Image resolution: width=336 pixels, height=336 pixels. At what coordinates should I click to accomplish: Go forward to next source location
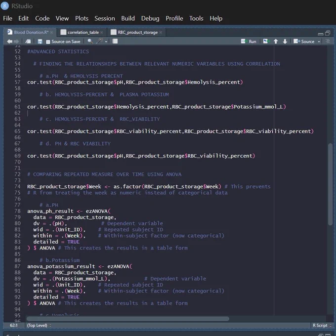[16, 42]
